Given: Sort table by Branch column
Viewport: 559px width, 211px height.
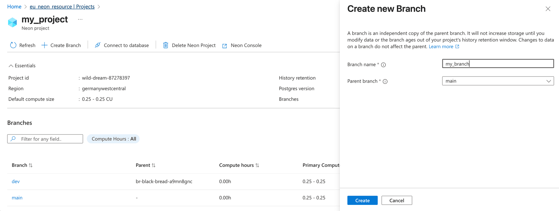Looking at the screenshot, I should click(31, 165).
